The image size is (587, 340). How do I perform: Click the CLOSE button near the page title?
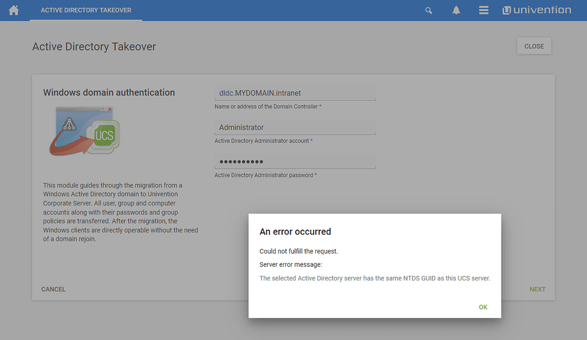tap(534, 46)
